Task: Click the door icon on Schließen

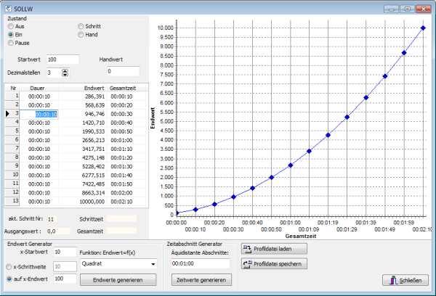Action: pyautogui.click(x=393, y=280)
